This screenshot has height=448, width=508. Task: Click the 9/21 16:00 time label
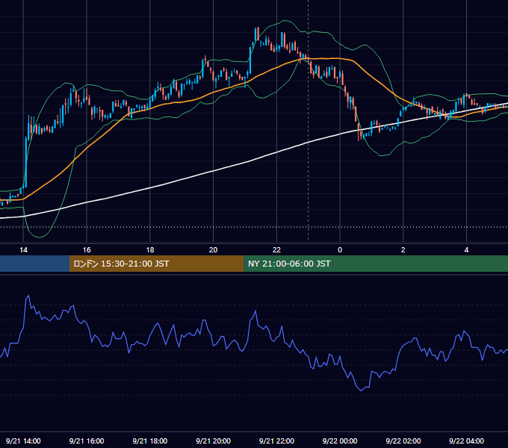pyautogui.click(x=87, y=441)
